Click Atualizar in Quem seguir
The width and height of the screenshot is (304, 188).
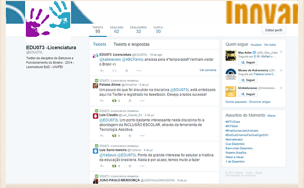tap(256, 44)
